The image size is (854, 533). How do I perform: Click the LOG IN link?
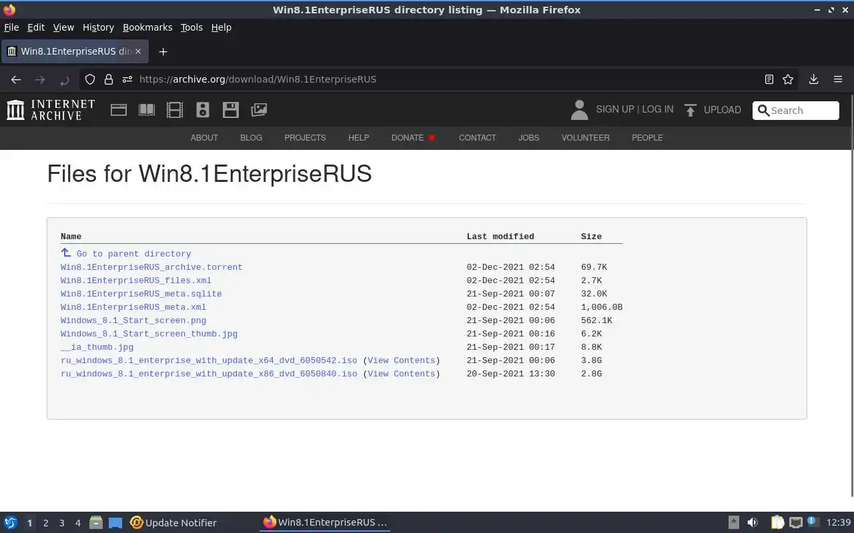(x=657, y=109)
